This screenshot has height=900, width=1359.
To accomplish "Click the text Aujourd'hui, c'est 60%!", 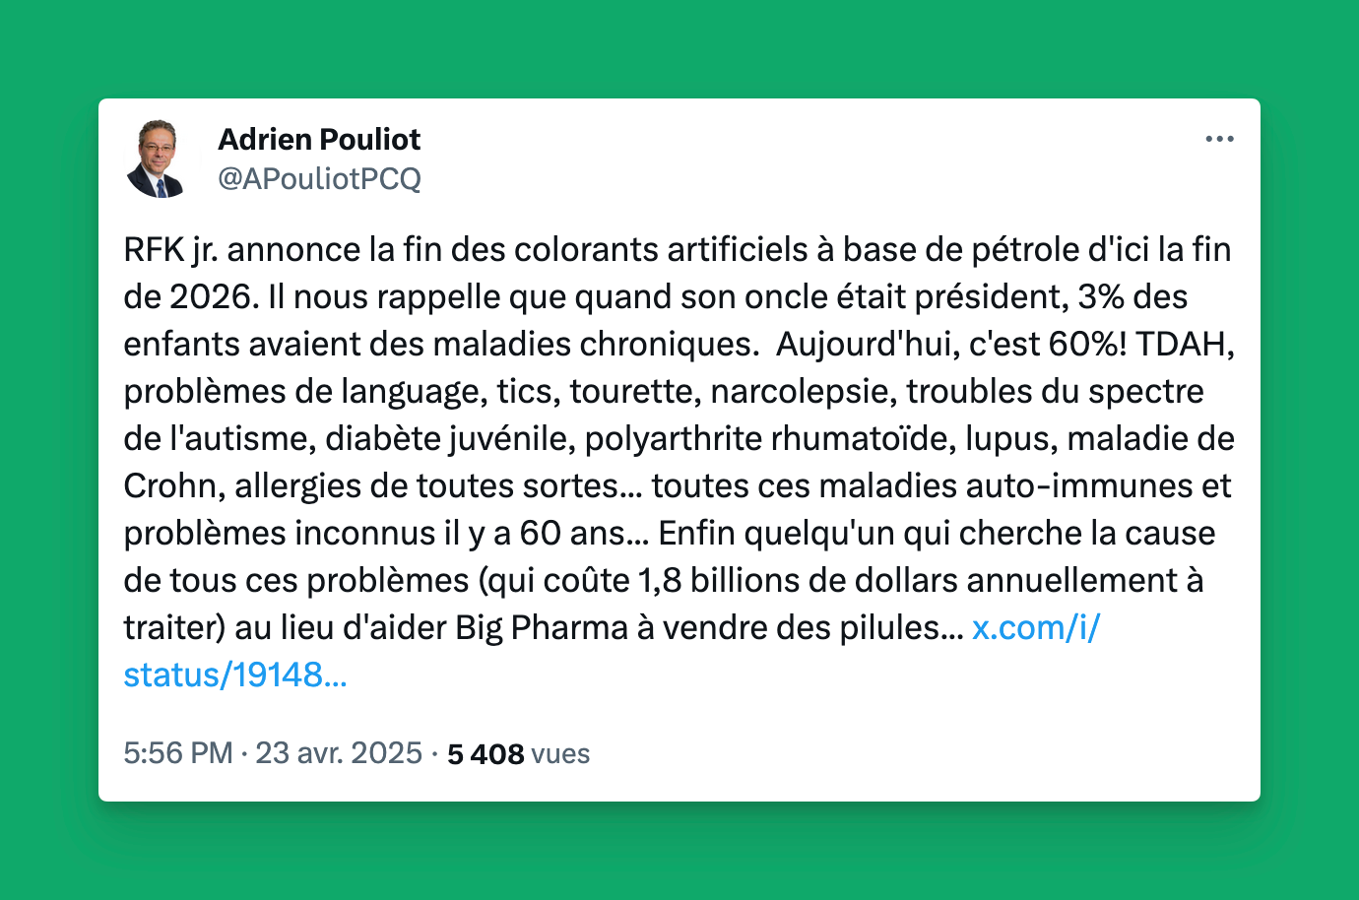I will click(x=951, y=344).
